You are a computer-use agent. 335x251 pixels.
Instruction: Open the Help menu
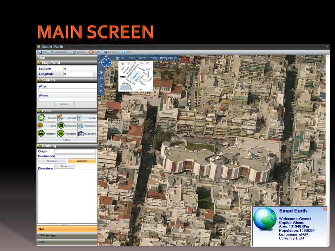(128, 52)
